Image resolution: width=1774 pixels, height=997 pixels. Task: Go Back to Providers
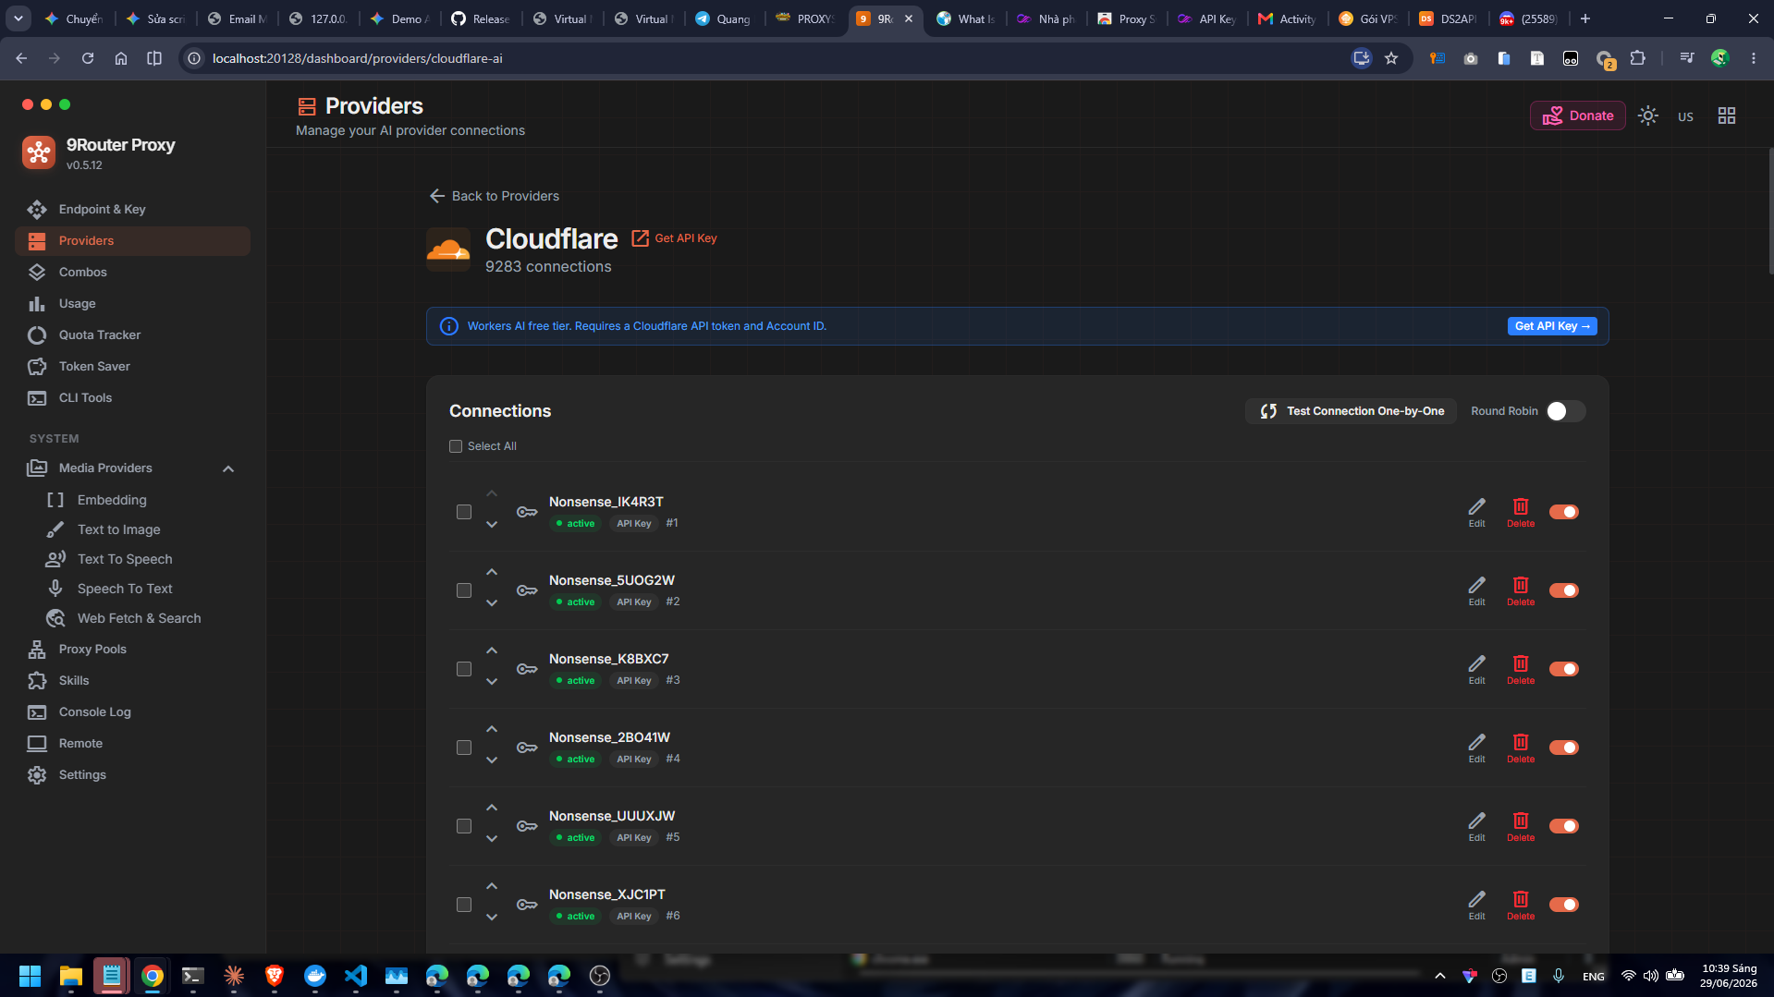click(x=495, y=196)
